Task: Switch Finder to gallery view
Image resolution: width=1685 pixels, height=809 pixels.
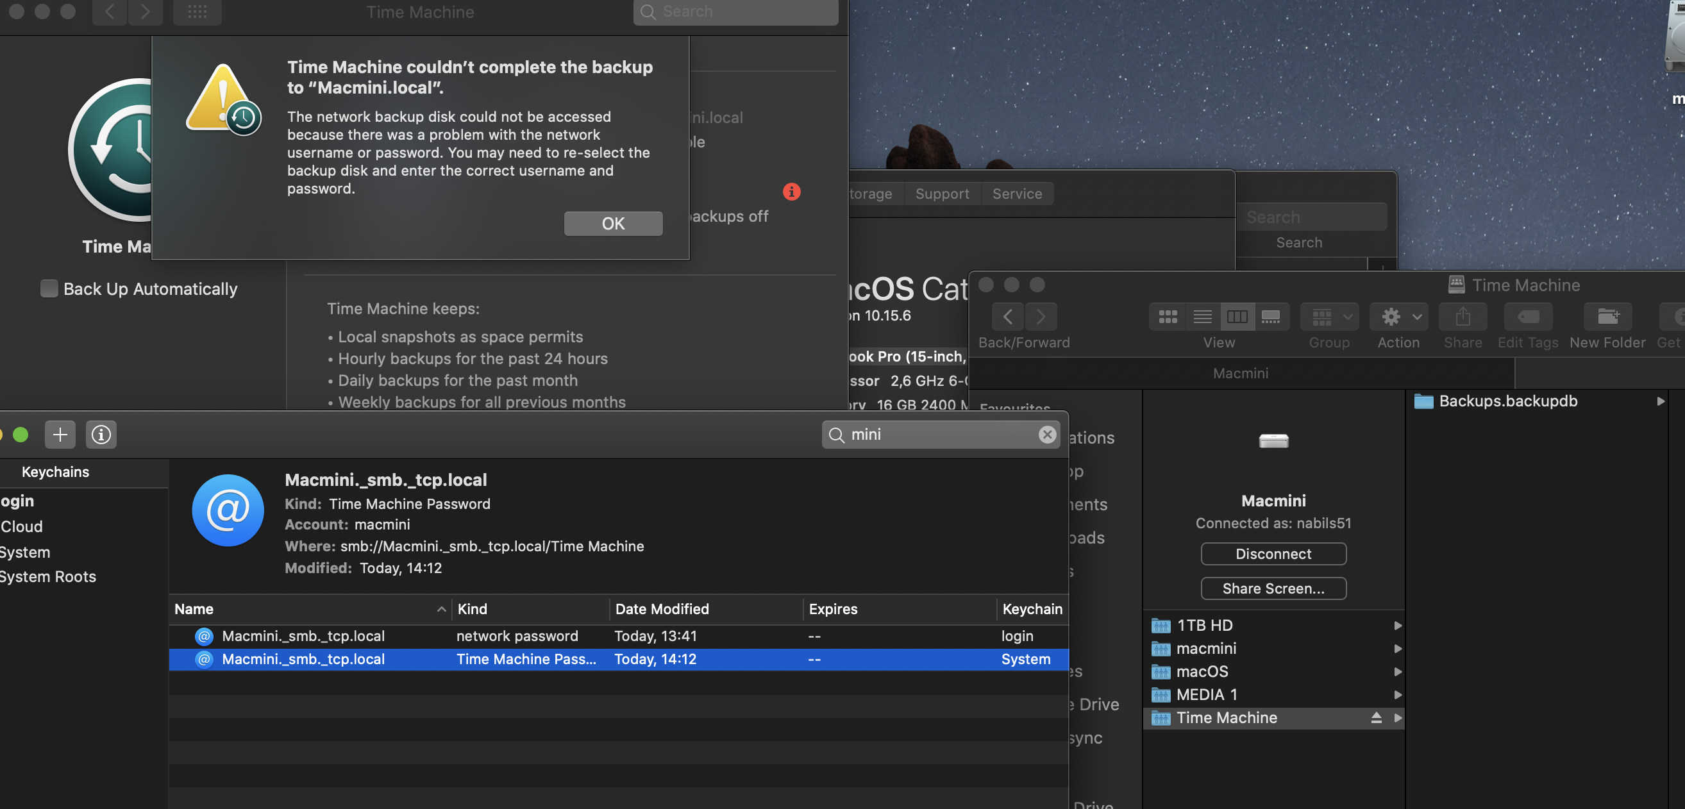Action: tap(1270, 317)
